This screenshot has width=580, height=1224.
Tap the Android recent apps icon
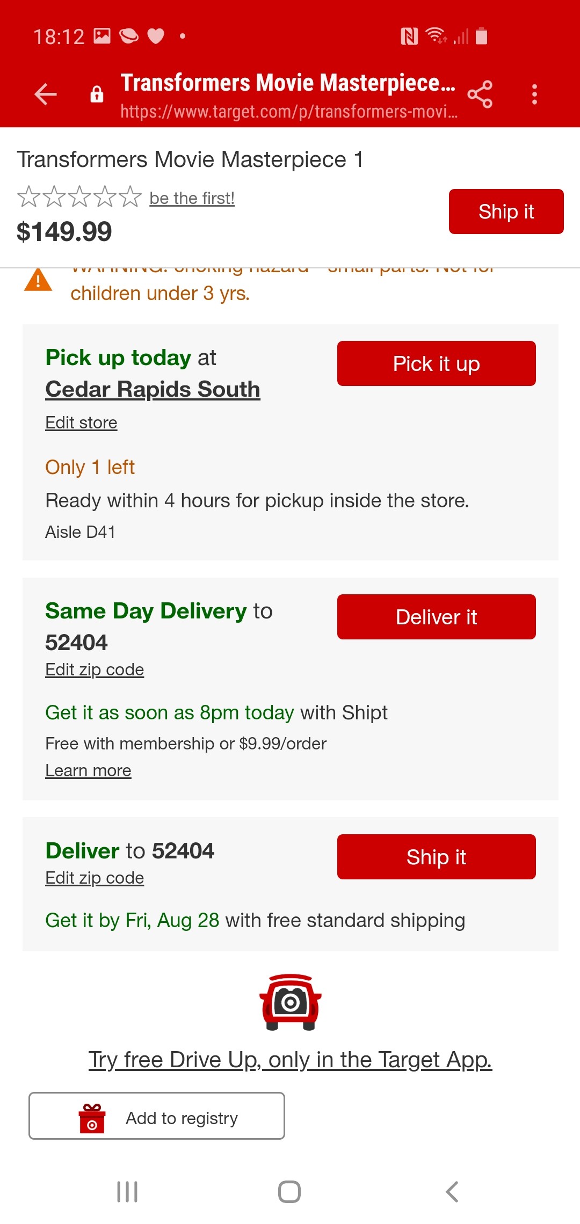[x=127, y=1192]
